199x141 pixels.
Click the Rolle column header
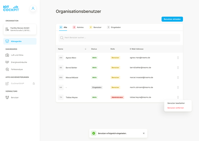113,49
